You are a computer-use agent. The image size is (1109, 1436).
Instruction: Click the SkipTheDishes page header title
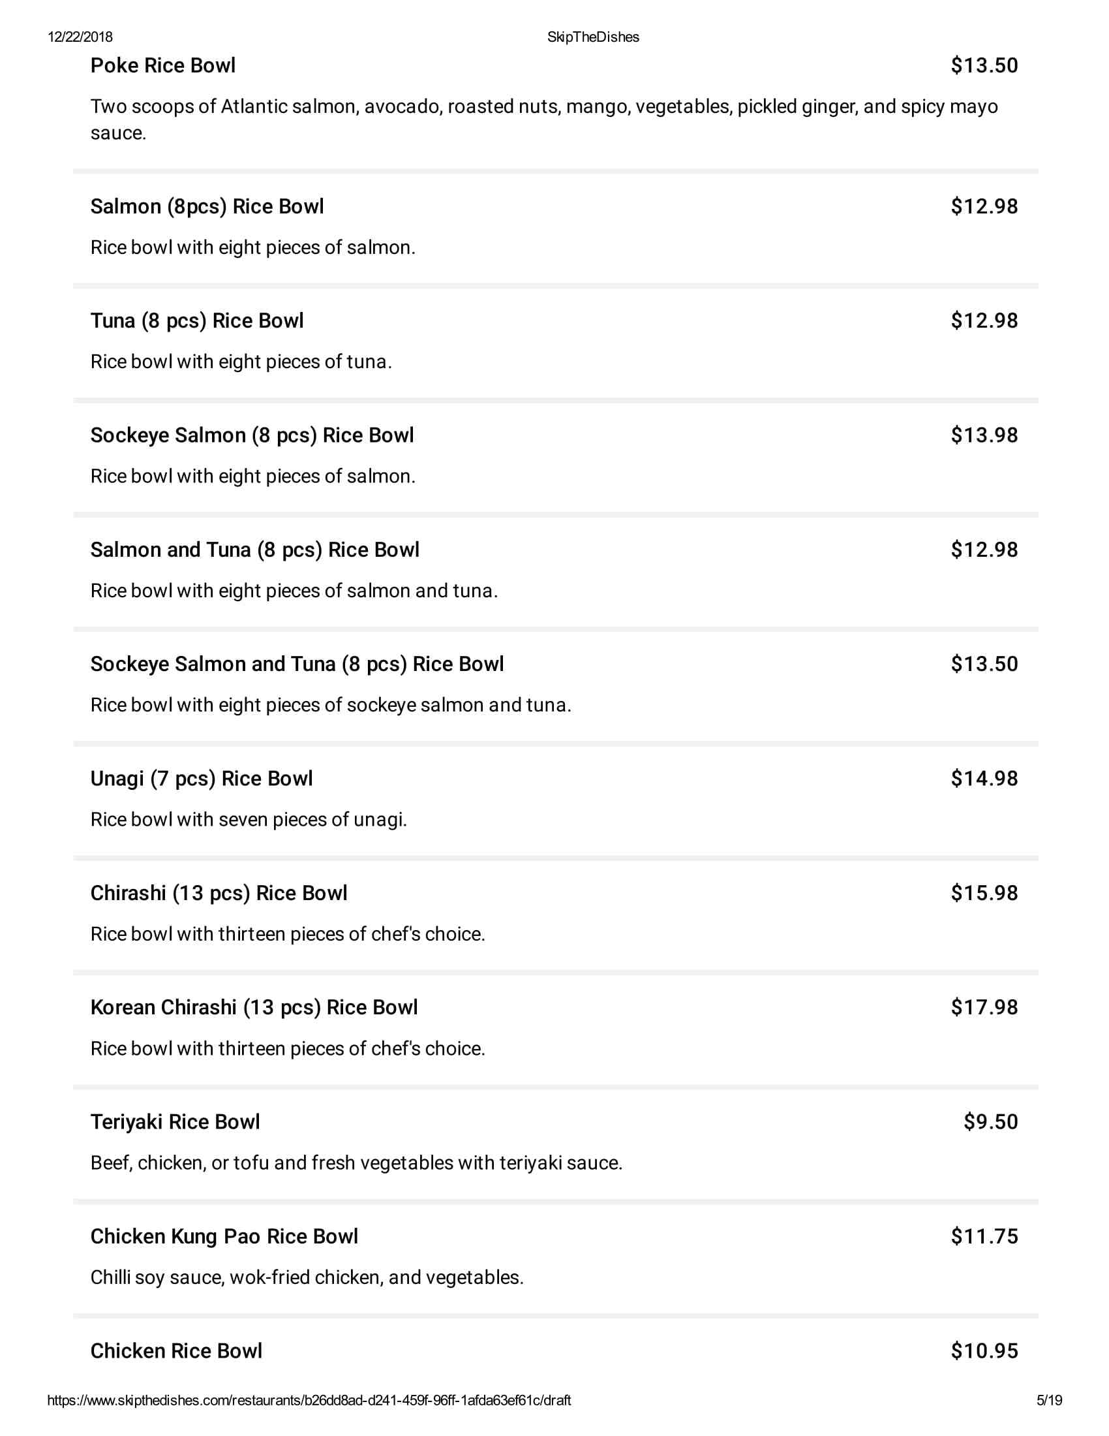click(592, 37)
